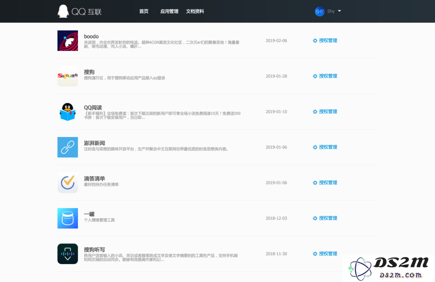Open the QQ阅读 penguin book icon

(x=68, y=111)
